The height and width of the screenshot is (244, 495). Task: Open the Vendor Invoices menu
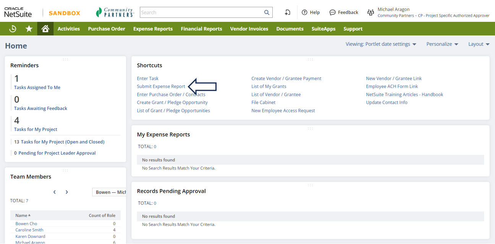tap(249, 29)
